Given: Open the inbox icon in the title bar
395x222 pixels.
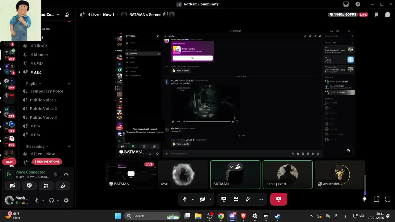Looking at the screenshot, I should pos(346,4).
